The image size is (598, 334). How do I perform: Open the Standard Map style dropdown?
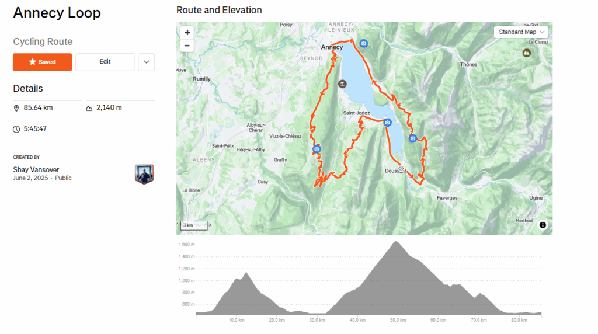[521, 32]
